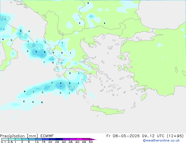Pick the 15–20 mm legend color swatch
The image size is (186, 143).
[45, 139]
